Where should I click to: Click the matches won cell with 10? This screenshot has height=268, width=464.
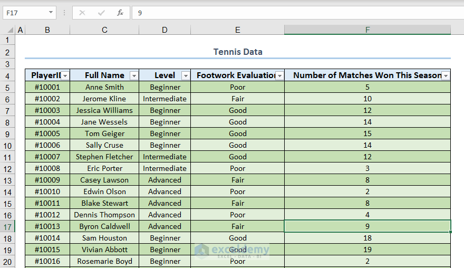point(368,99)
